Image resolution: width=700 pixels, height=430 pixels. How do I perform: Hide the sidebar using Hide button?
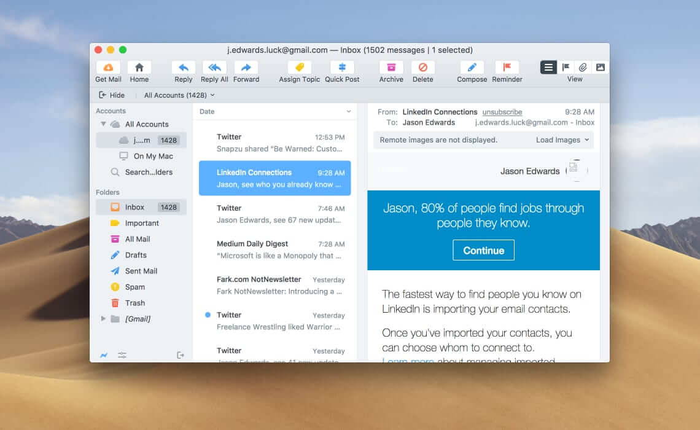[112, 95]
